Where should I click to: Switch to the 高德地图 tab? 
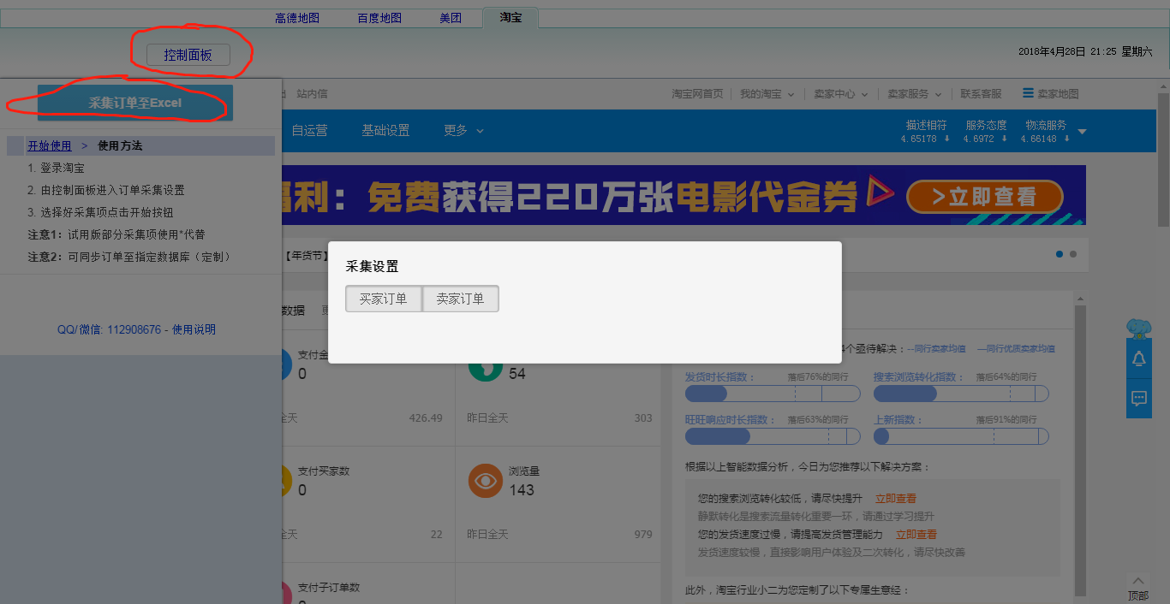click(x=297, y=18)
